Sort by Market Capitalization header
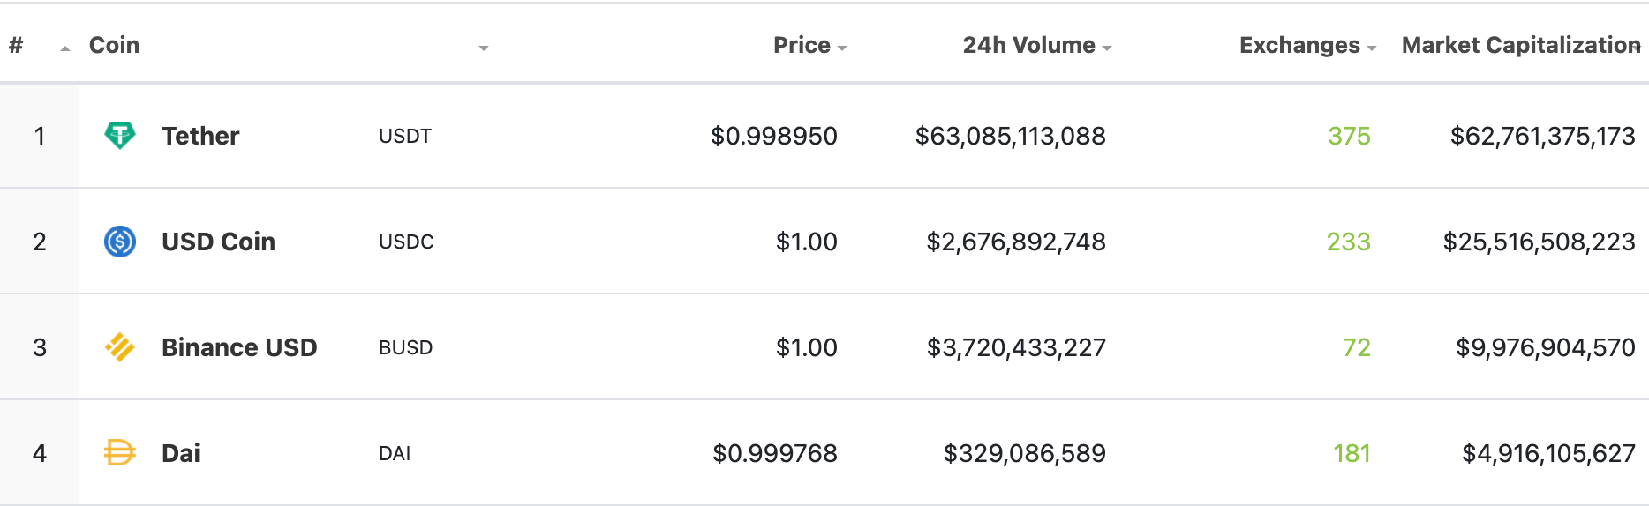 1521,45
